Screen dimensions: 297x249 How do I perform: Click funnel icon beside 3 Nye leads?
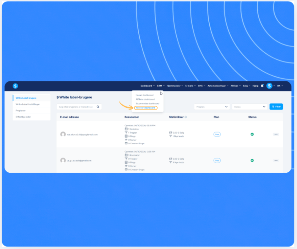point(170,162)
